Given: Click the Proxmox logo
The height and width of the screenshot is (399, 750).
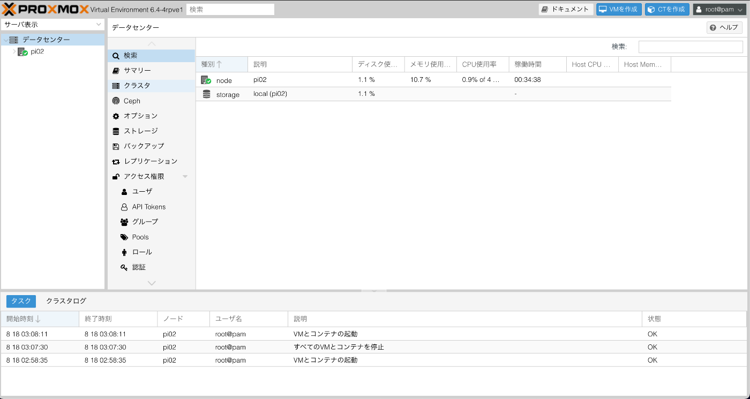Looking at the screenshot, I should pos(46,9).
